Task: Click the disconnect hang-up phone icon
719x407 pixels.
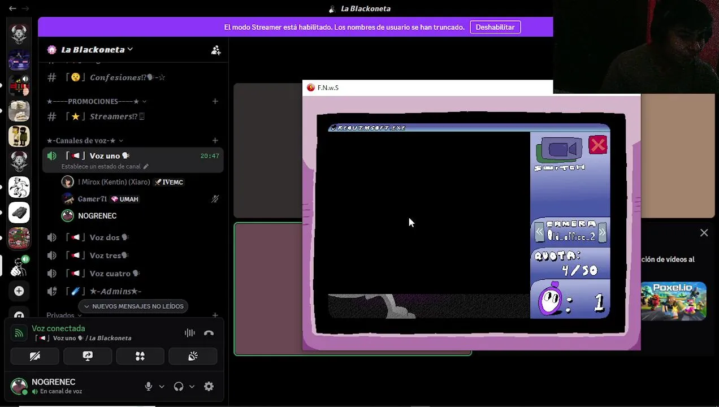Action: click(x=209, y=333)
